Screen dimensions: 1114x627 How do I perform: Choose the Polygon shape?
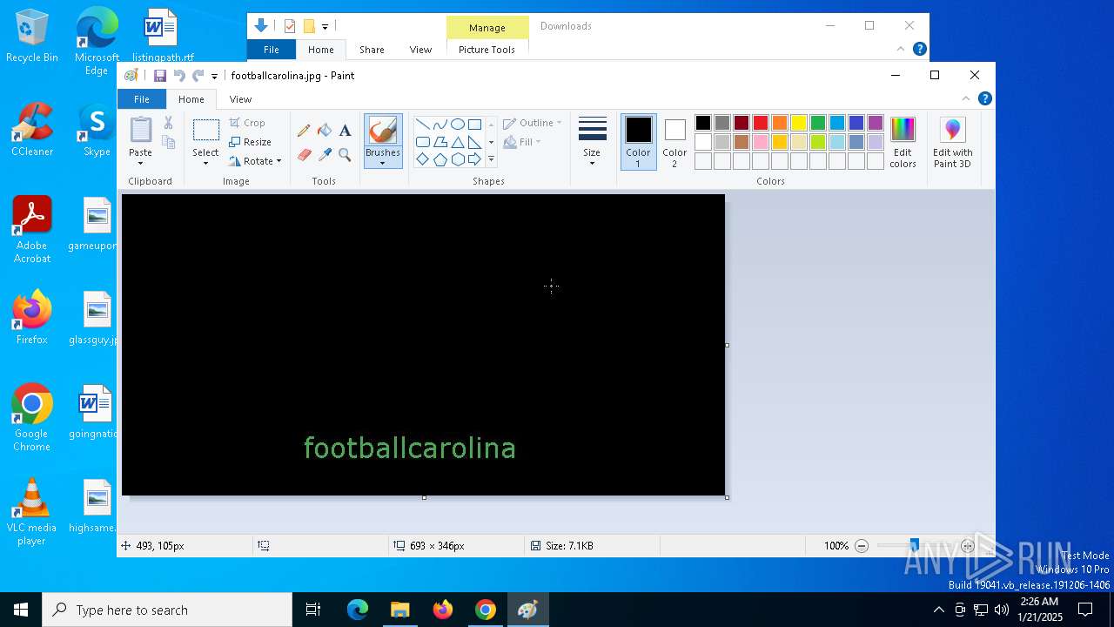(x=440, y=142)
